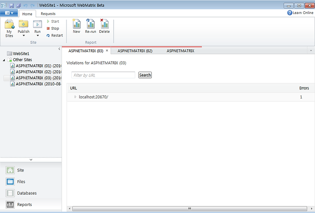Image resolution: width=315 pixels, height=213 pixels.
Task: Open the Site workspace
Action: [x=31, y=170]
